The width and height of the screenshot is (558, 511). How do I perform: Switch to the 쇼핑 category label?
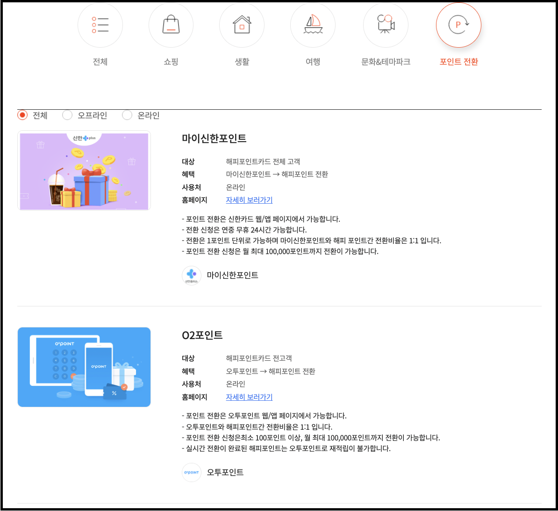(171, 62)
